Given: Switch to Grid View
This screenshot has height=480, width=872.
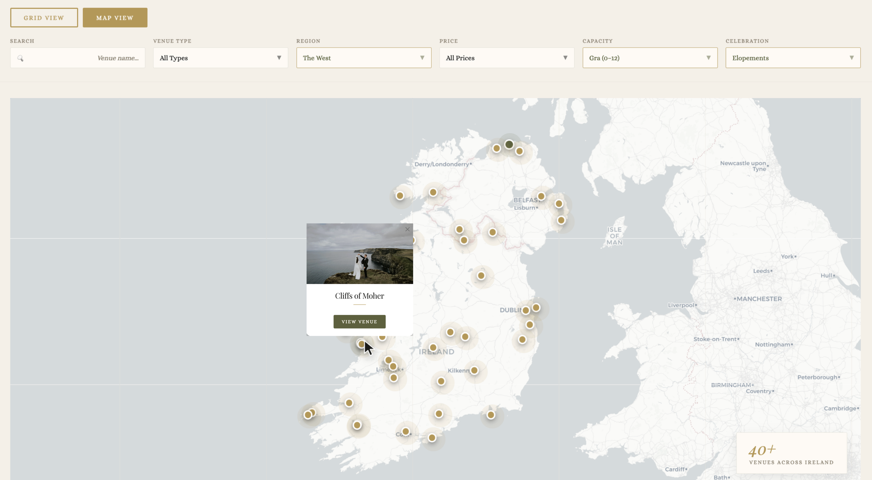Looking at the screenshot, I should [44, 17].
